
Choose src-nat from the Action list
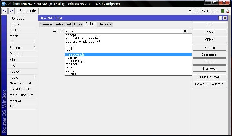click(x=128, y=73)
